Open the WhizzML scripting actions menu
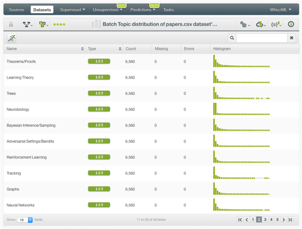This screenshot has height=229, width=302. point(276,25)
